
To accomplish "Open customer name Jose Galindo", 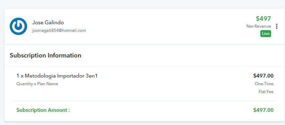I will (48, 23).
